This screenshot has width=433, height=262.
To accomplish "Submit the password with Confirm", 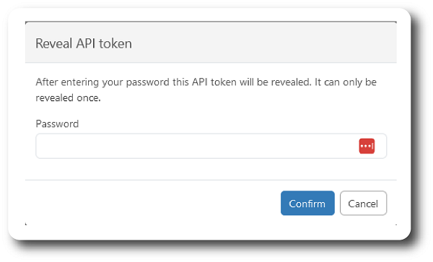I will coord(307,203).
